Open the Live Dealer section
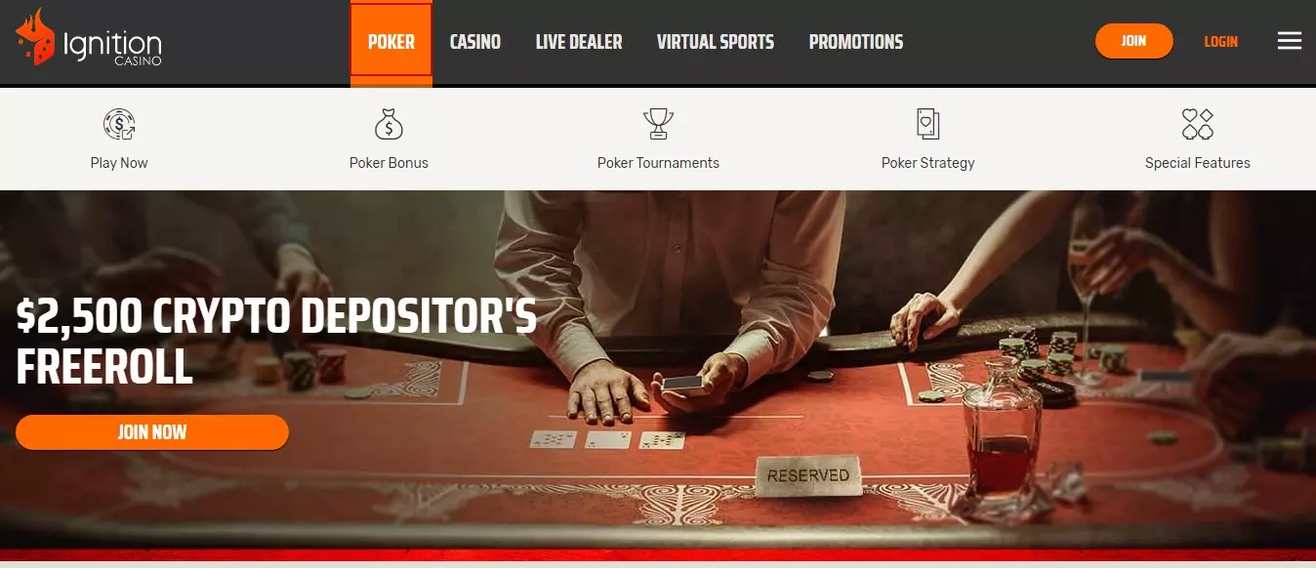Viewport: 1316px width, 568px height. 579,42
